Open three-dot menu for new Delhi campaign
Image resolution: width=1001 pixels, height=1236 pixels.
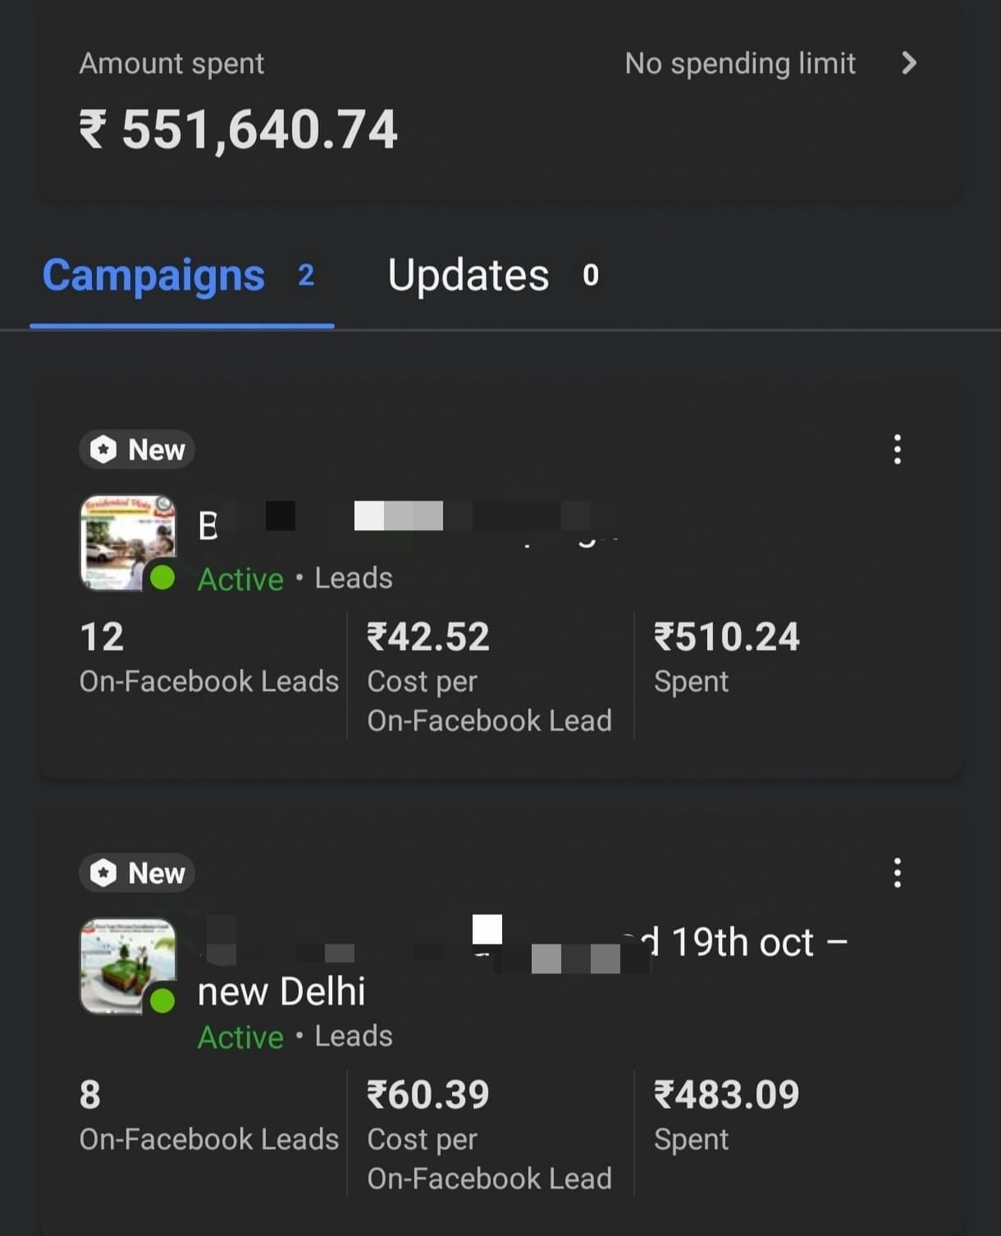pos(897,873)
